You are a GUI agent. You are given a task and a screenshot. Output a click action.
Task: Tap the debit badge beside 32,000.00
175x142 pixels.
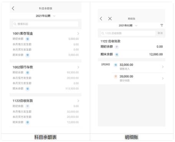(116, 65)
